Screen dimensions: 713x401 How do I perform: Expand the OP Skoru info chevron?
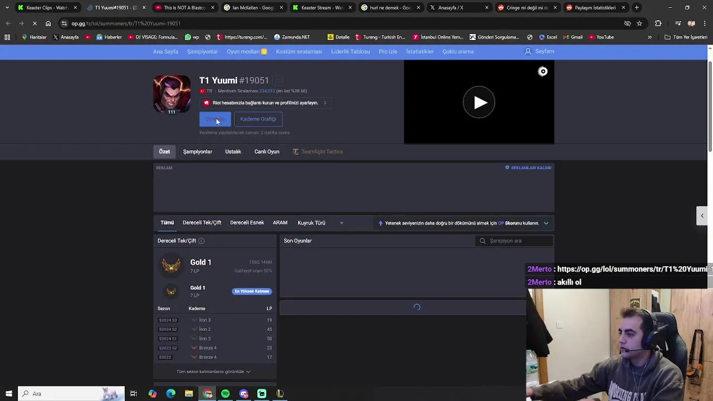546,223
